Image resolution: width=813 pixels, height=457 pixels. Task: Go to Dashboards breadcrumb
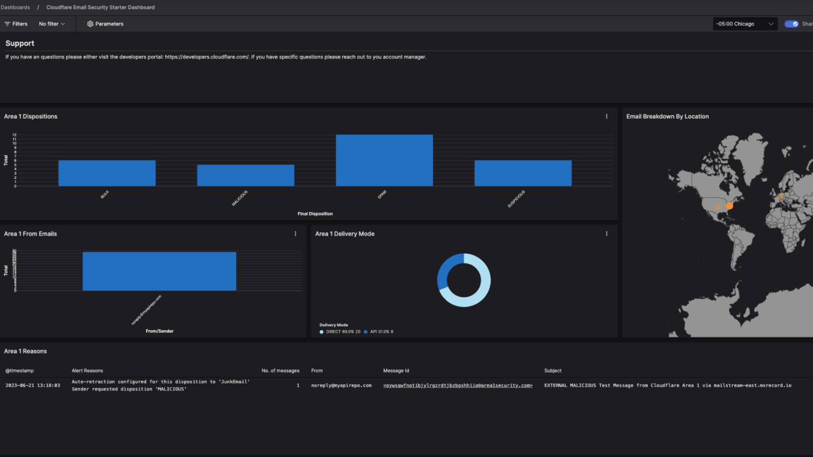point(15,8)
